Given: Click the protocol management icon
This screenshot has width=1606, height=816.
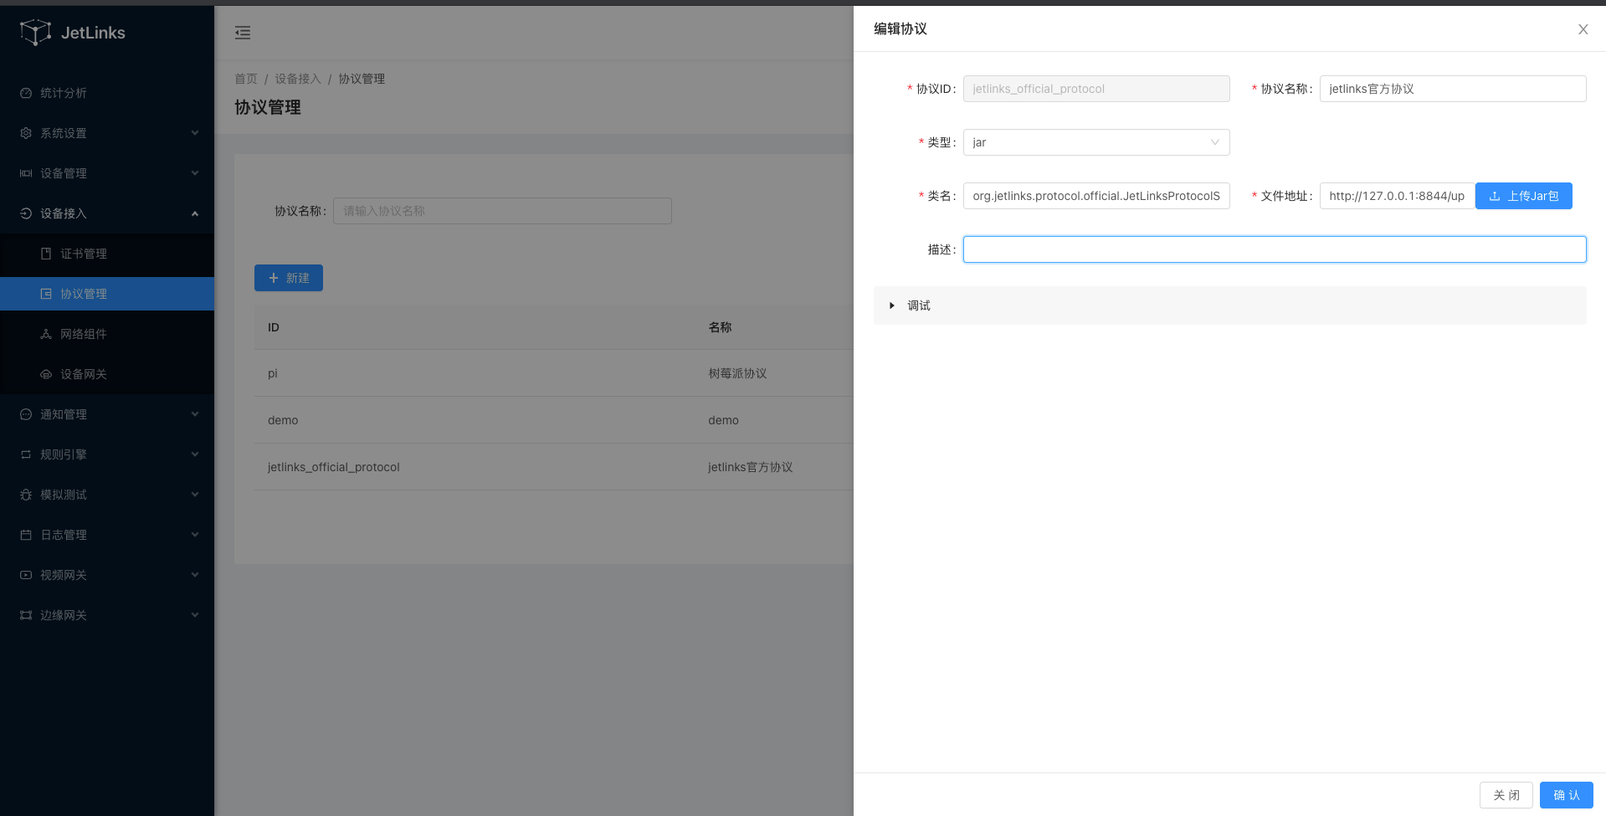Looking at the screenshot, I should point(46,294).
